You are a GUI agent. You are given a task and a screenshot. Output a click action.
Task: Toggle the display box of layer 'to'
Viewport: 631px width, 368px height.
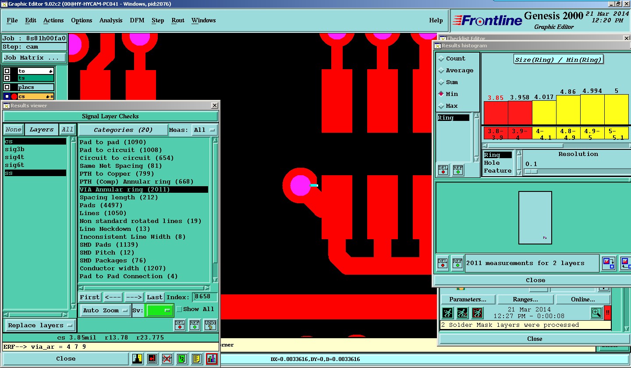(x=7, y=71)
